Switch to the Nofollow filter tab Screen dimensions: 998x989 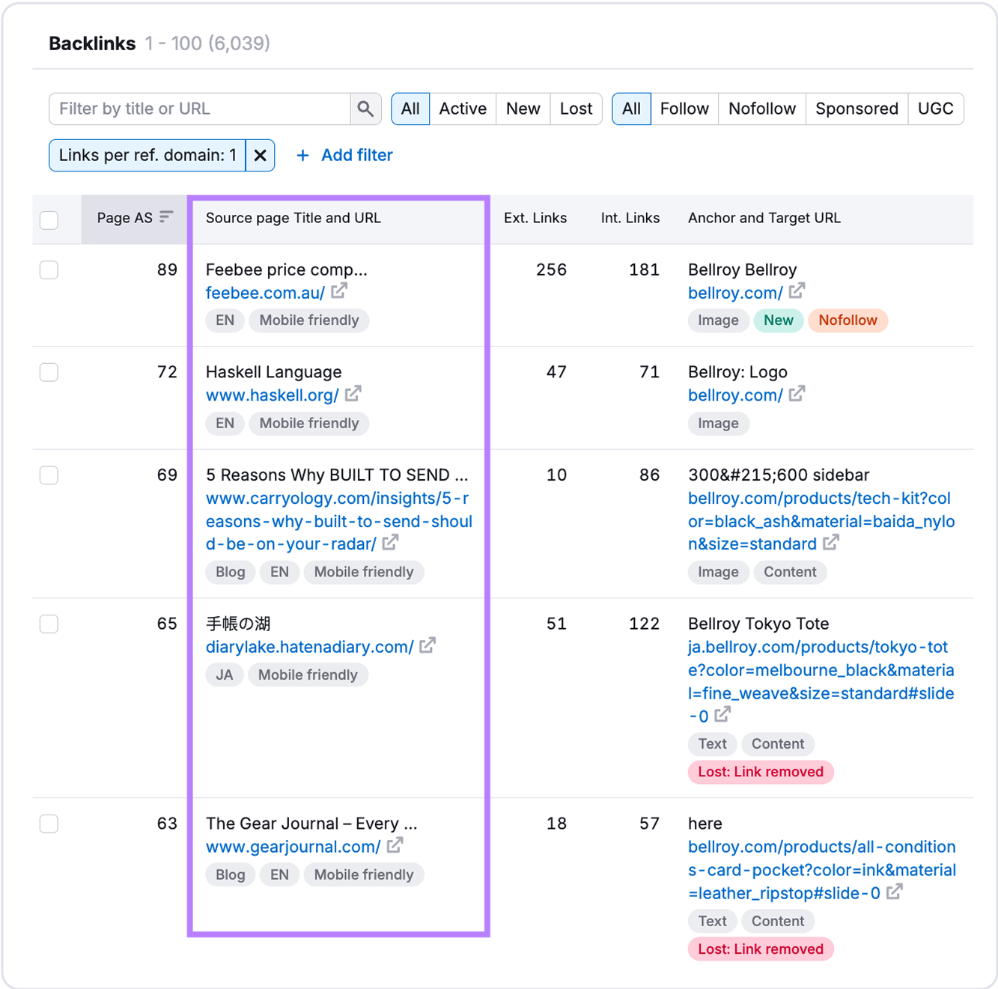click(x=761, y=109)
